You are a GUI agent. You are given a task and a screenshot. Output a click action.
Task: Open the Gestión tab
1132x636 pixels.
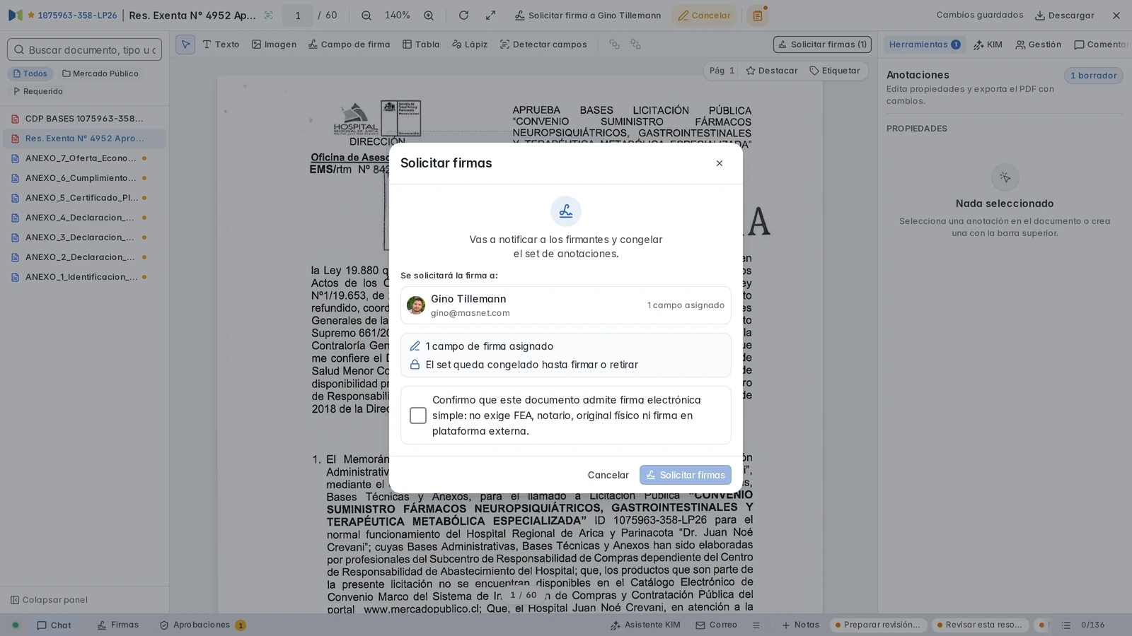(1039, 45)
